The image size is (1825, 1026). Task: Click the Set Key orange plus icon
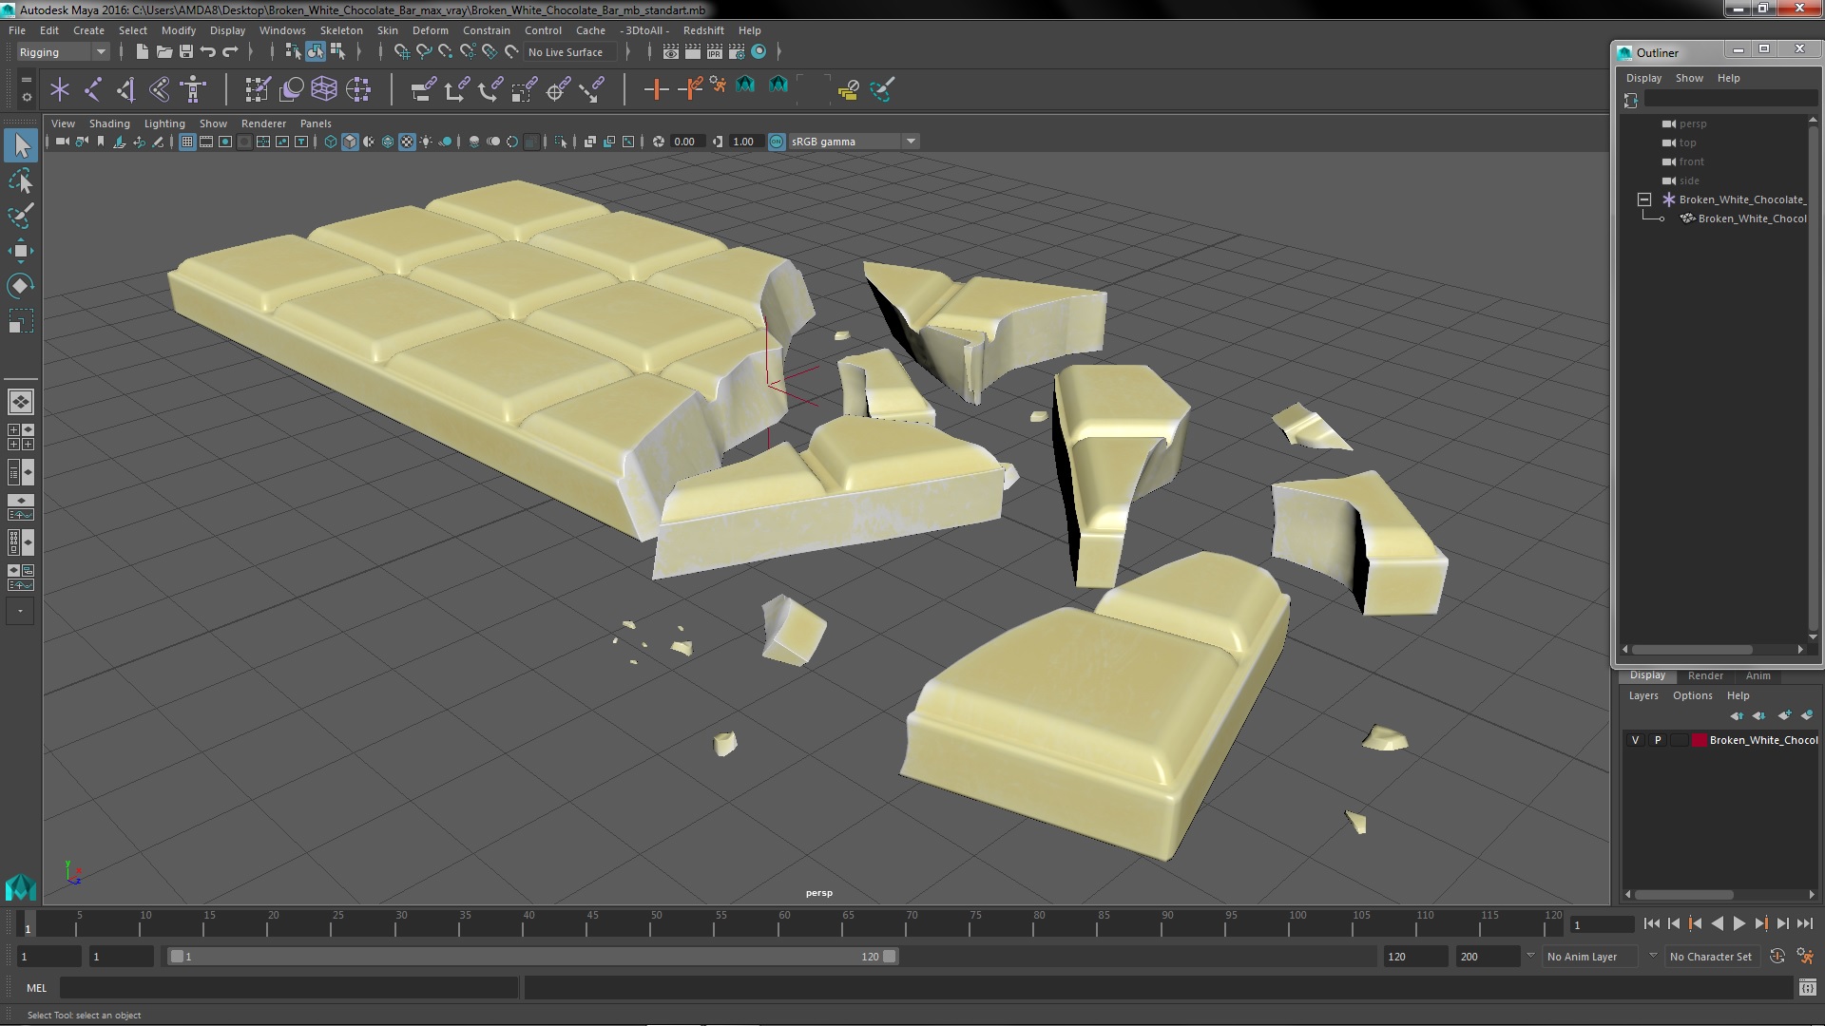tap(656, 90)
